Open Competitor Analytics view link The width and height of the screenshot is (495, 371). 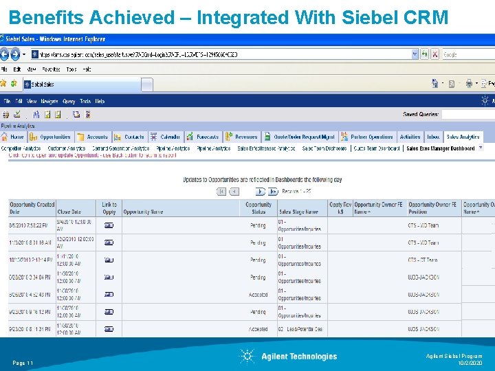pos(21,148)
